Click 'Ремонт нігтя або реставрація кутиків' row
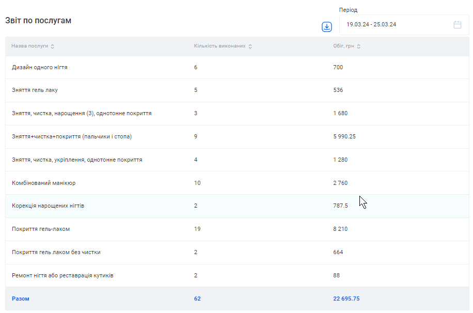 pyautogui.click(x=62, y=275)
